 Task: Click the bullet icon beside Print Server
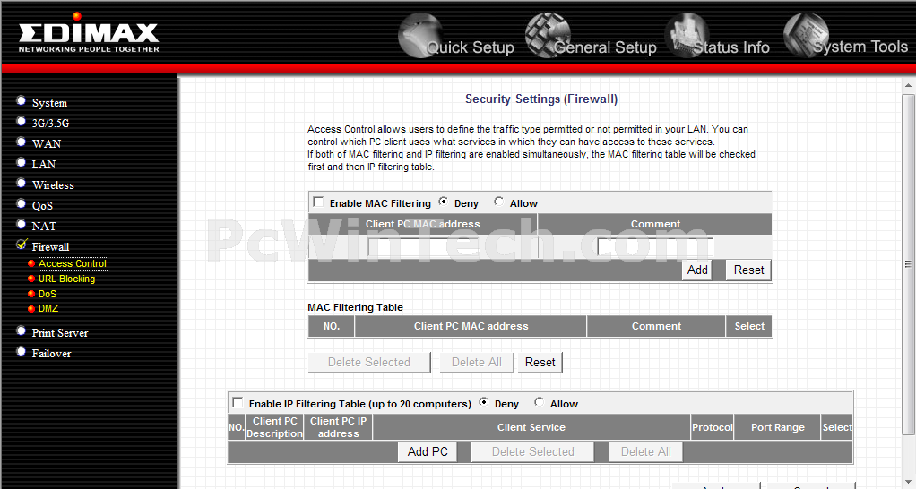21,330
